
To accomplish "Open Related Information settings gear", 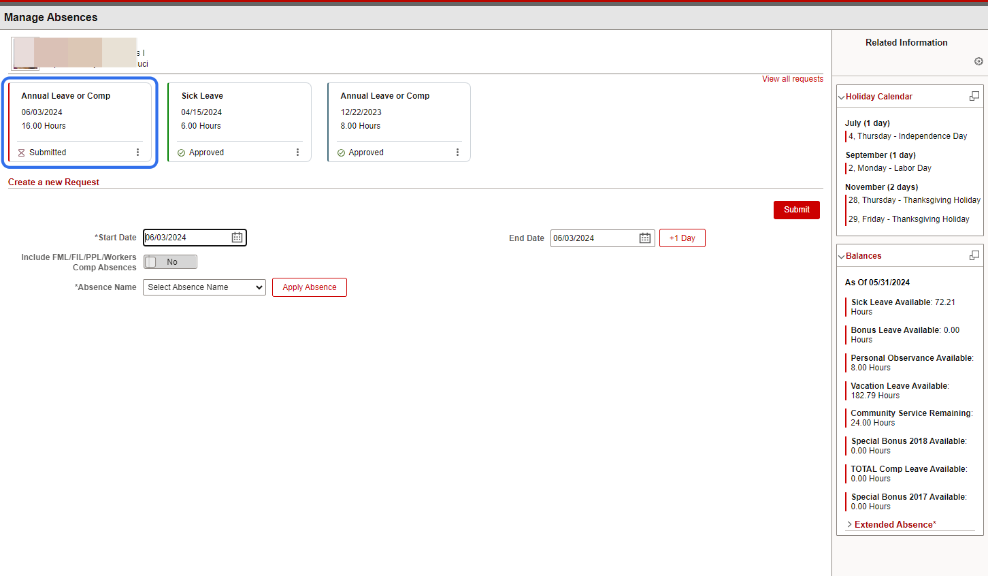I will (x=978, y=61).
